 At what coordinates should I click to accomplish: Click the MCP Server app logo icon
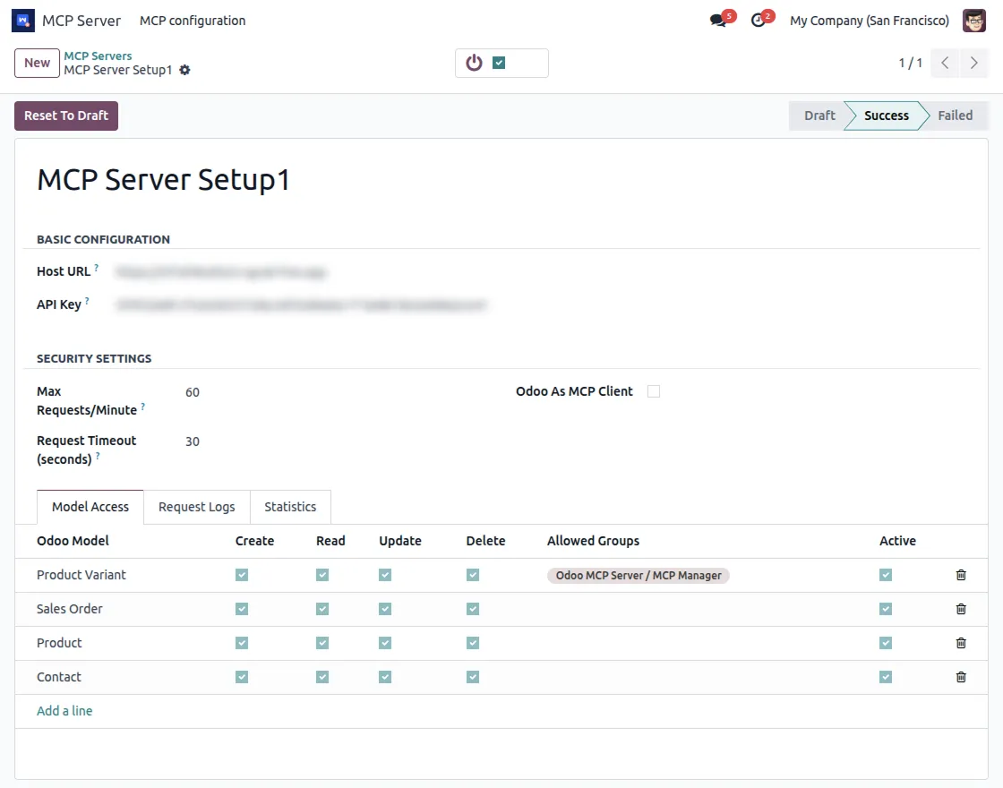point(23,21)
